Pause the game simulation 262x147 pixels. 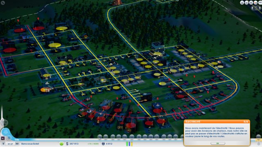pyautogui.click(x=3, y=144)
